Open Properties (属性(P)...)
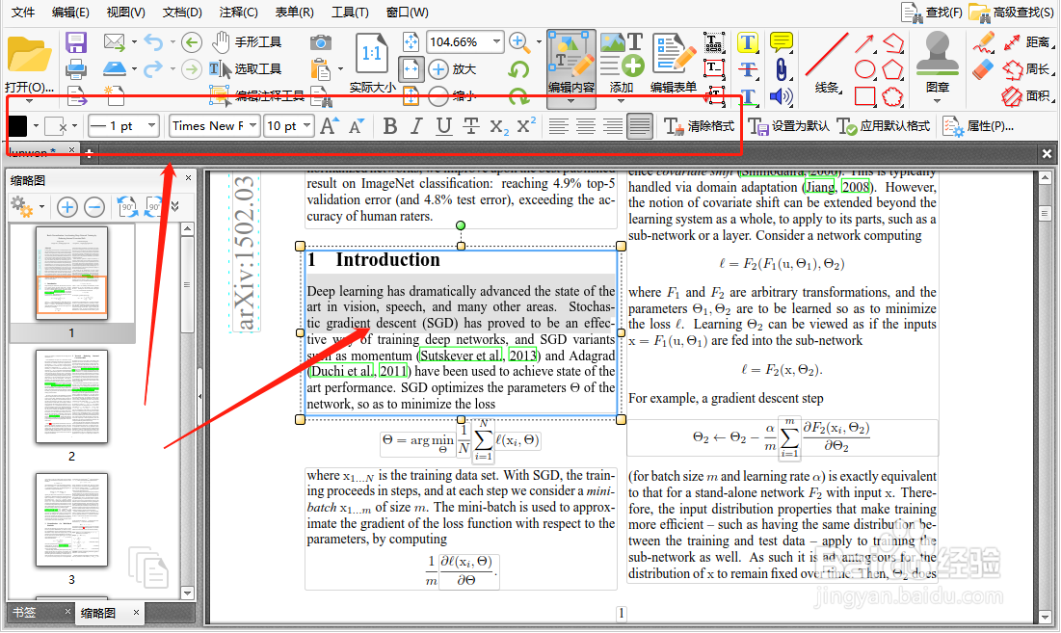Screen dimensions: 1061x633 (x=978, y=126)
